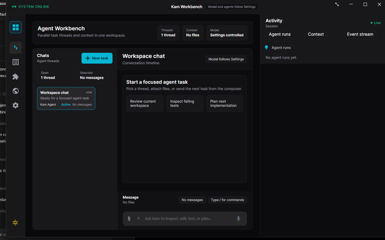Click the Activity panel heading

tap(274, 21)
